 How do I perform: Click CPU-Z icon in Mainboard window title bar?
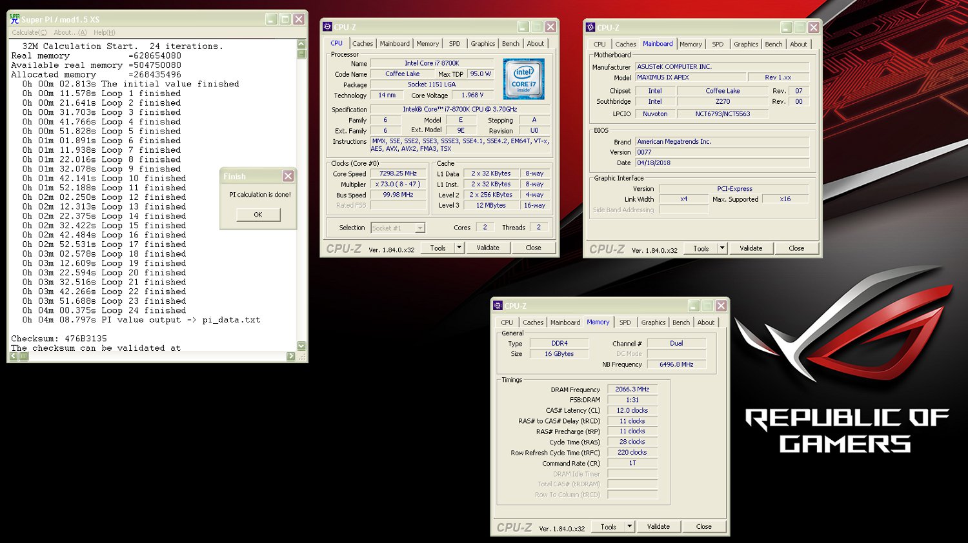click(590, 27)
